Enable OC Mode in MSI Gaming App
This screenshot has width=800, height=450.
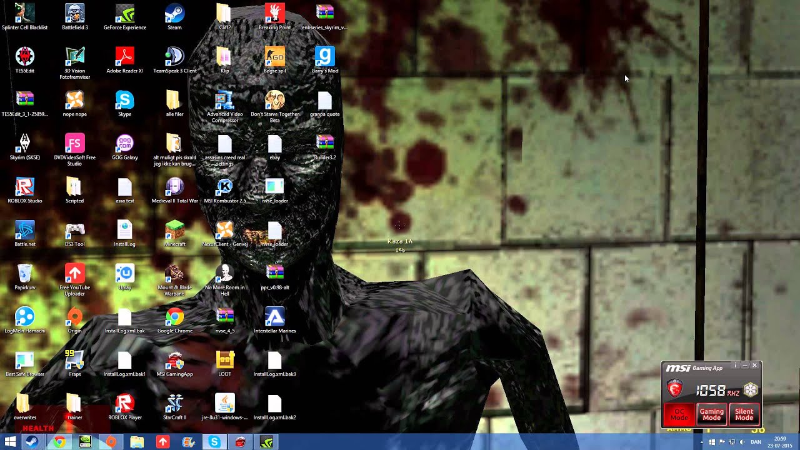679,414
